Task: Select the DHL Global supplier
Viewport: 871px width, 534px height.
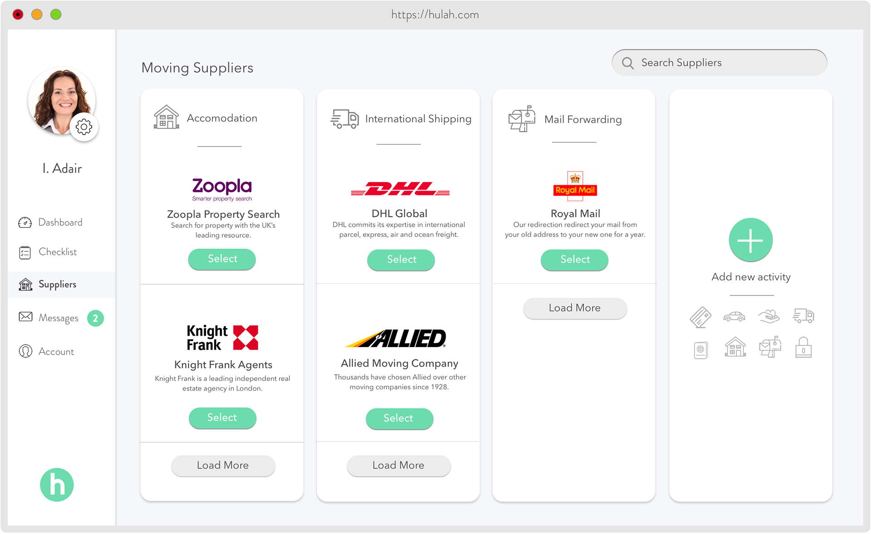Action: pyautogui.click(x=401, y=260)
